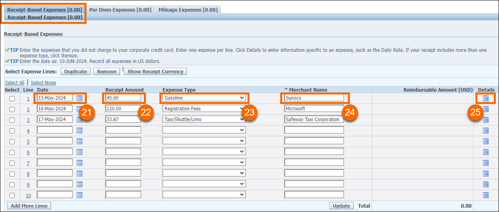The image size is (499, 212).
Task: Check the Select box for line 2
Action: coord(12,109)
